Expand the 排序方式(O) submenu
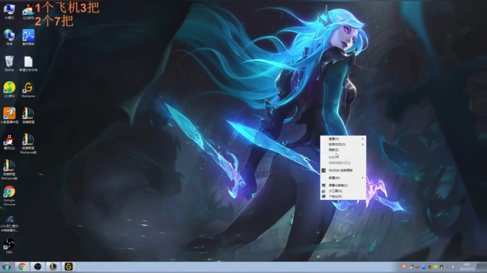The height and width of the screenshot is (273, 487). (343, 144)
